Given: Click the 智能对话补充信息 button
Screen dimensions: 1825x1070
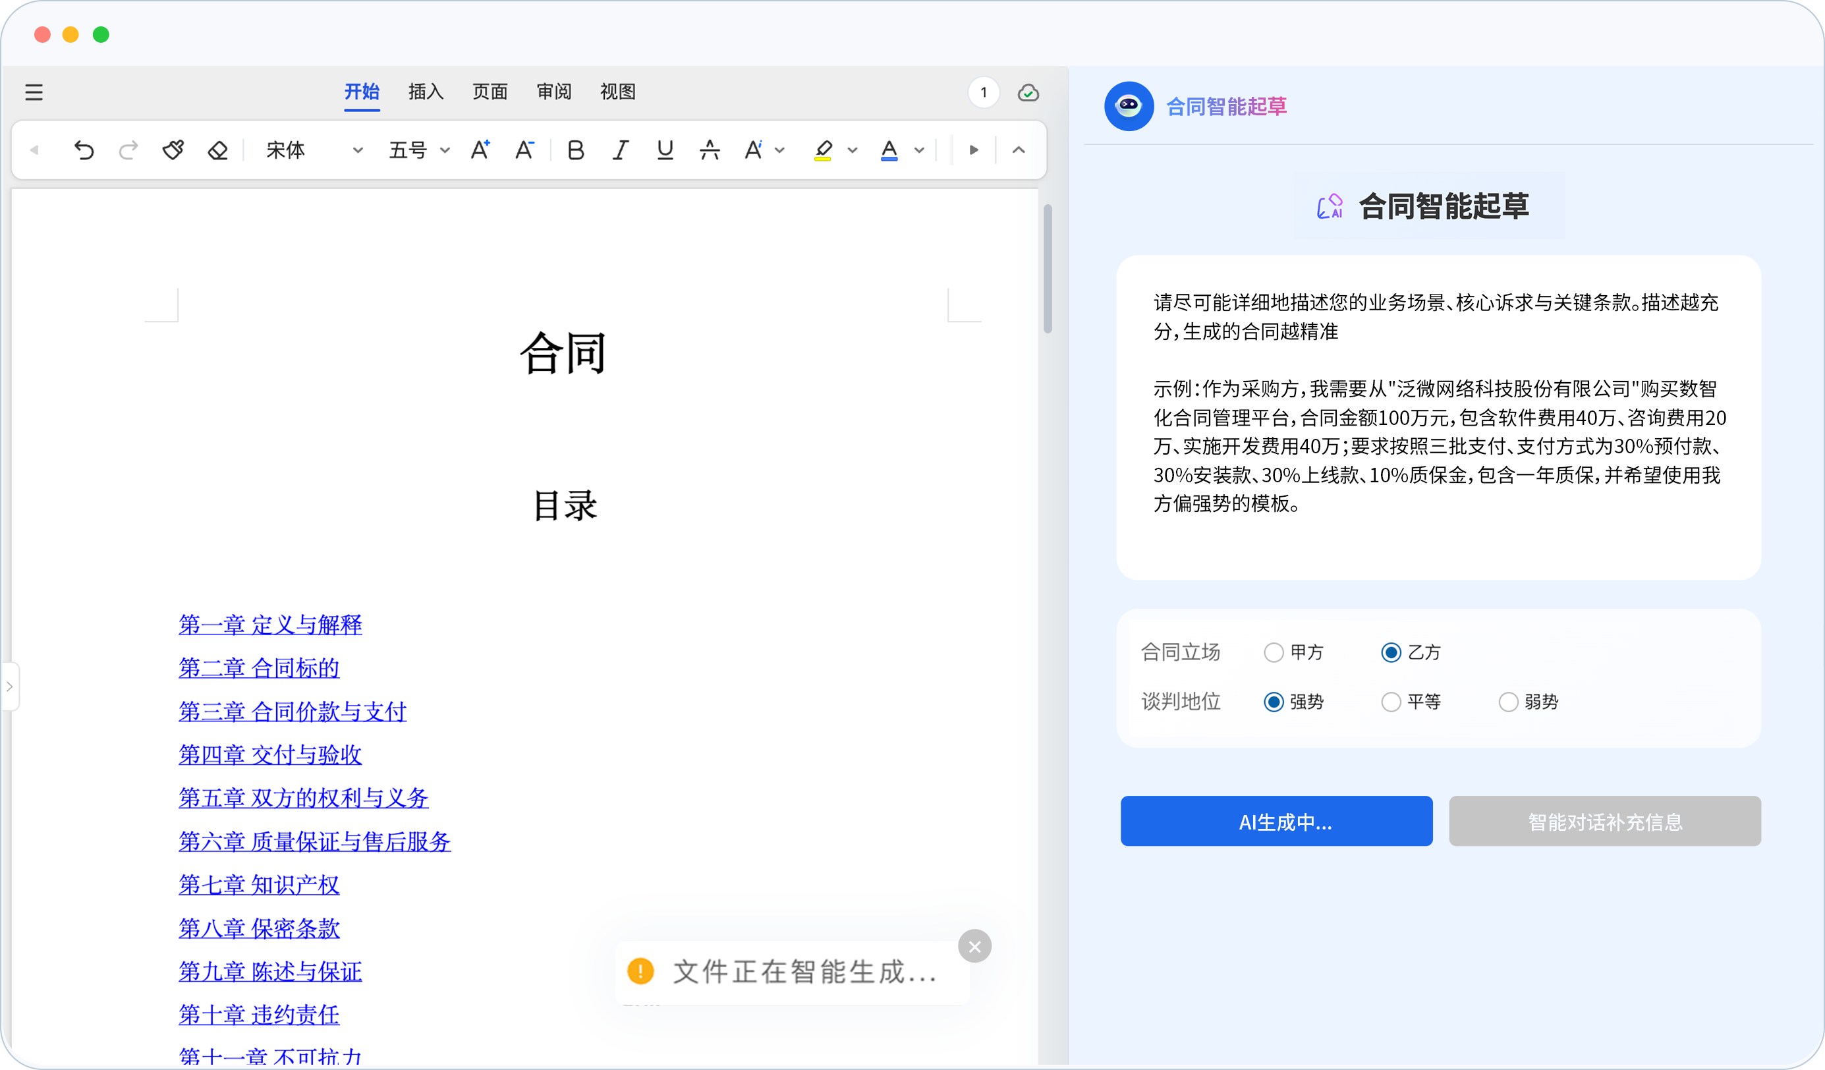Looking at the screenshot, I should pyautogui.click(x=1605, y=821).
